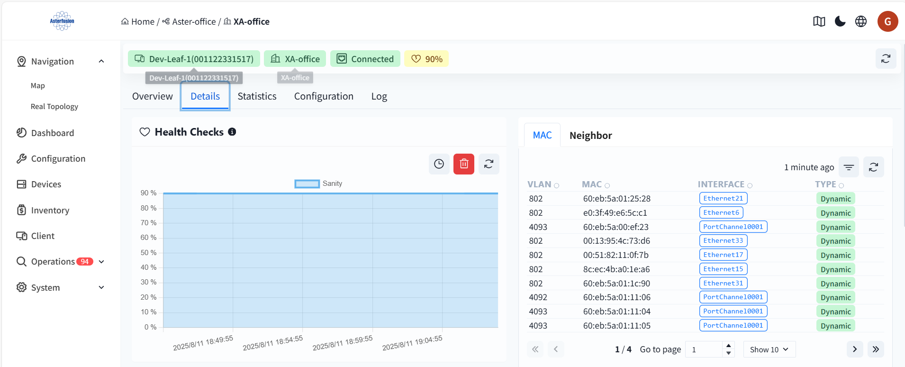Click the Navigation pin icon in sidebar

pyautogui.click(x=21, y=62)
